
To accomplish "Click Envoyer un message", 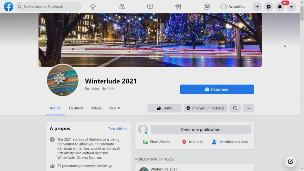I will (206, 108).
